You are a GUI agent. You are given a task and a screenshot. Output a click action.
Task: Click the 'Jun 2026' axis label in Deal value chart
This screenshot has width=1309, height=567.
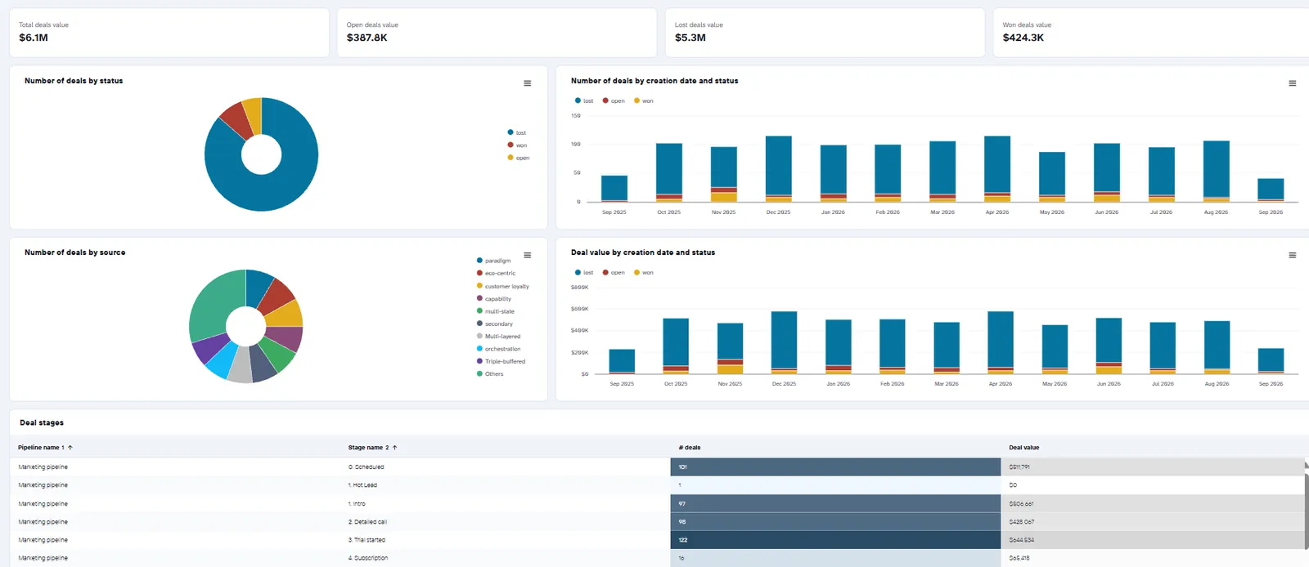(1109, 384)
